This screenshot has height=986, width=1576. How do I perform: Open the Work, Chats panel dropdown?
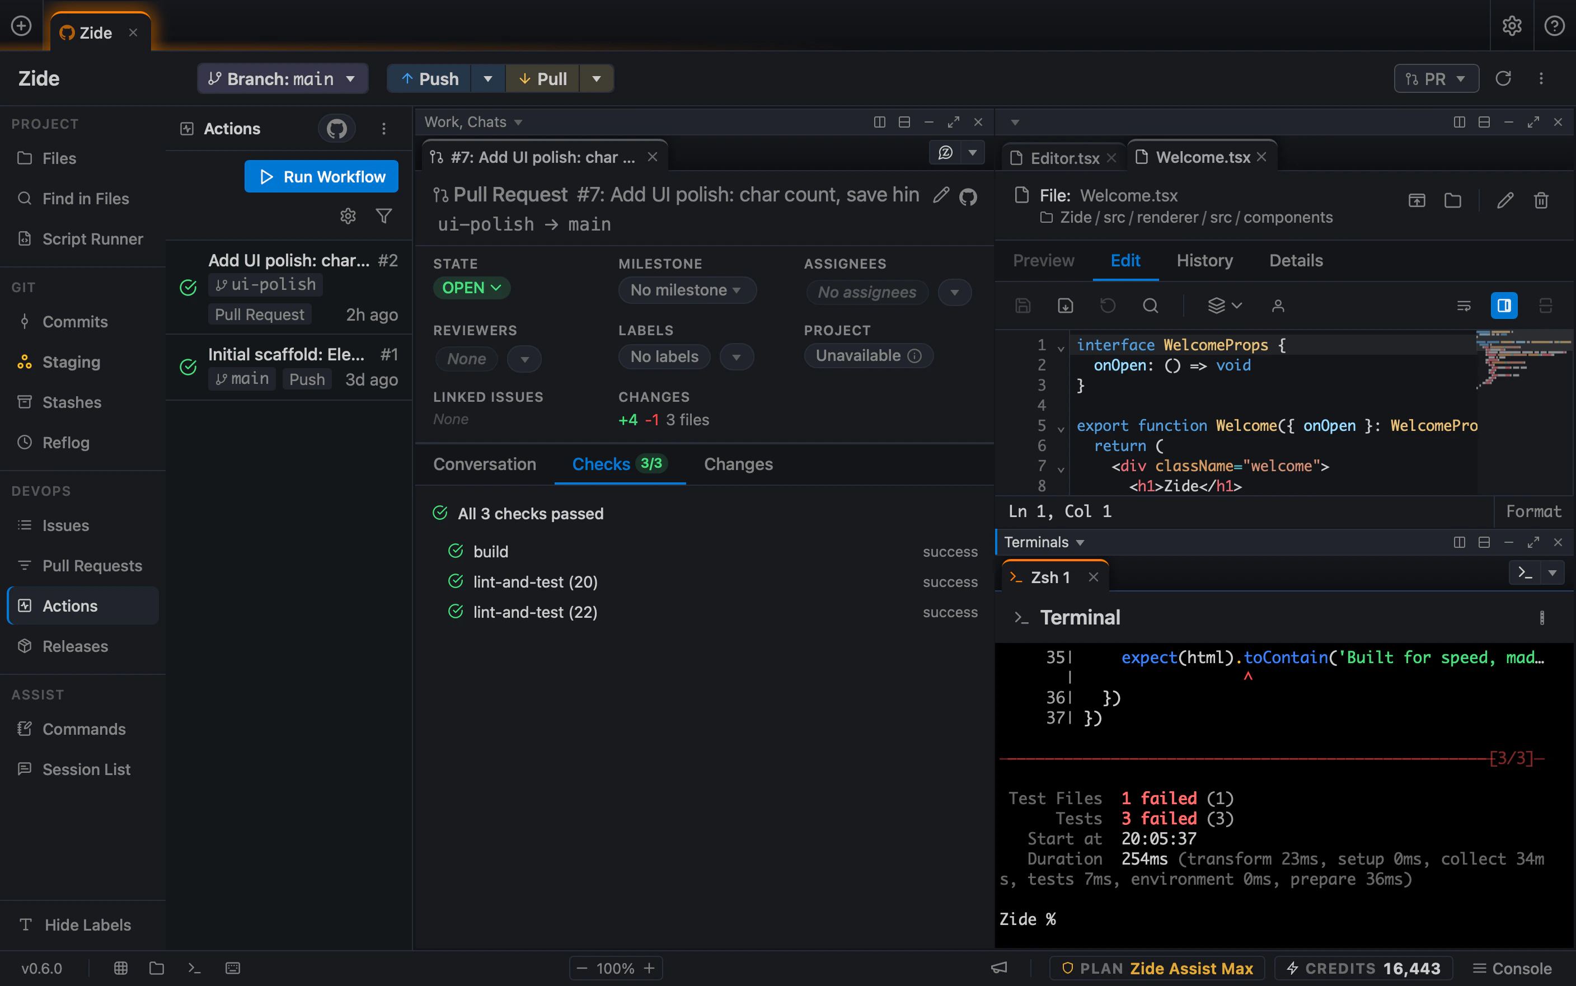point(473,122)
